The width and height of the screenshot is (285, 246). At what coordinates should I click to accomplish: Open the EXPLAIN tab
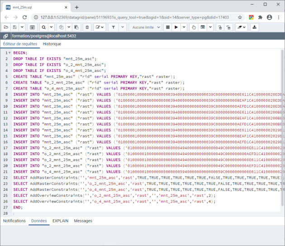(60, 221)
